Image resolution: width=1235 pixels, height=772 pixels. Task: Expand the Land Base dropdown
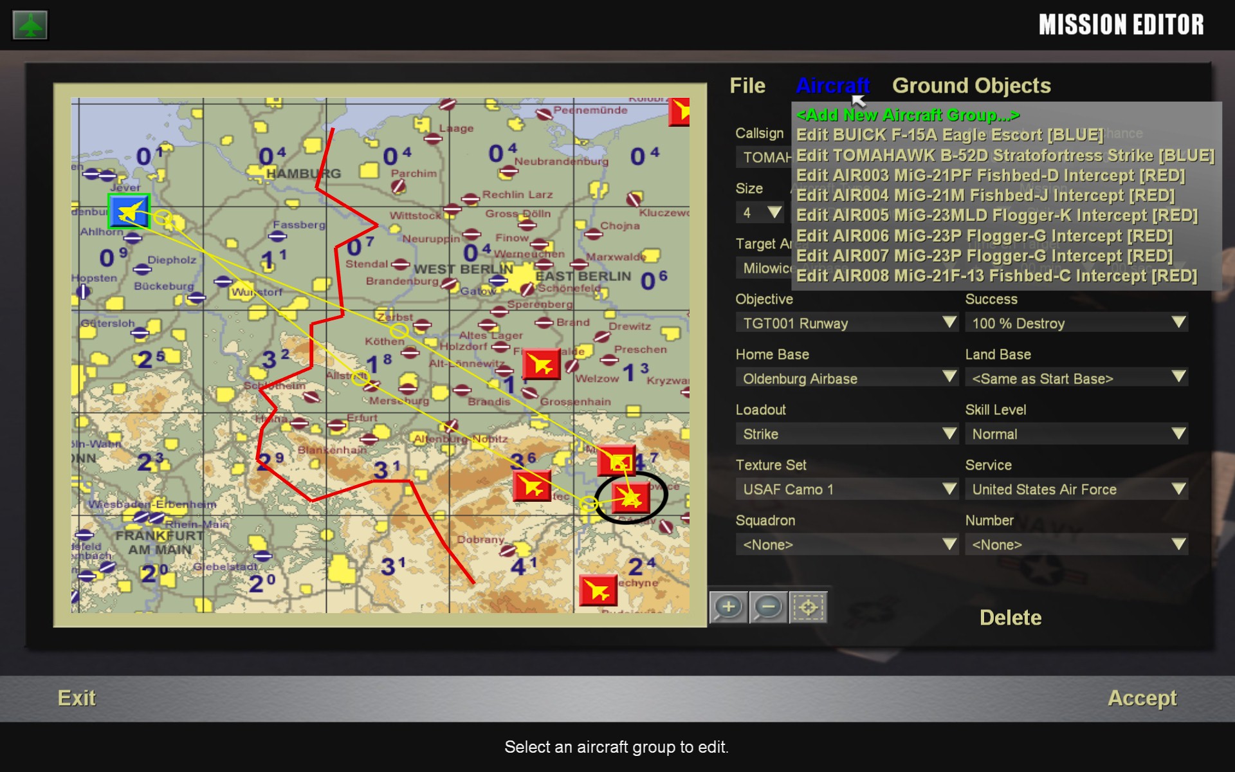point(1076,378)
